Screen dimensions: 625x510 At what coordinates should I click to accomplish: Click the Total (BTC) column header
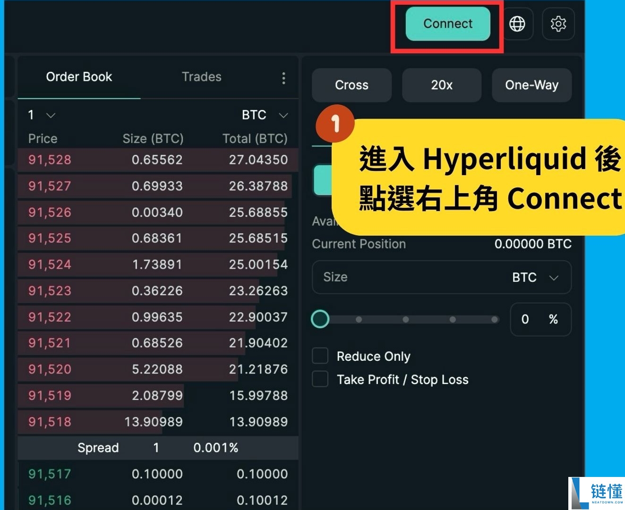[255, 139]
